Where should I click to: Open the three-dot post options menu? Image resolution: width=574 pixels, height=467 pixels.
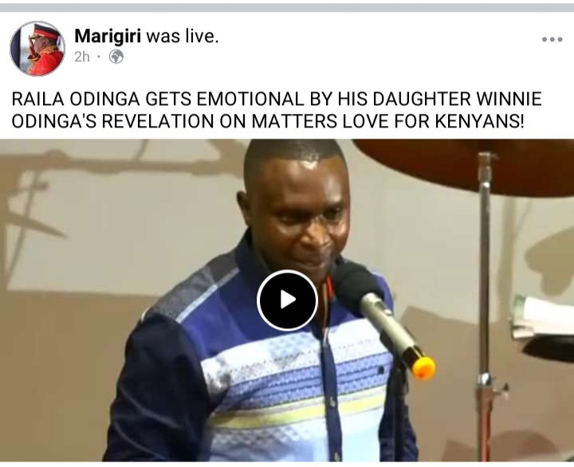click(x=552, y=39)
